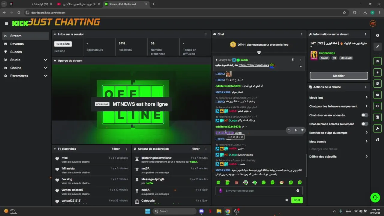Click the browser address bar
Screen dimensions: 384x216
coord(184,13)
